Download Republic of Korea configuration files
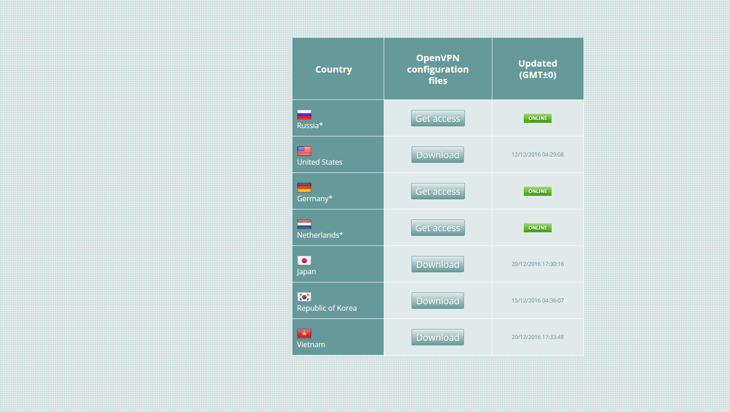The width and height of the screenshot is (730, 412). tap(438, 301)
